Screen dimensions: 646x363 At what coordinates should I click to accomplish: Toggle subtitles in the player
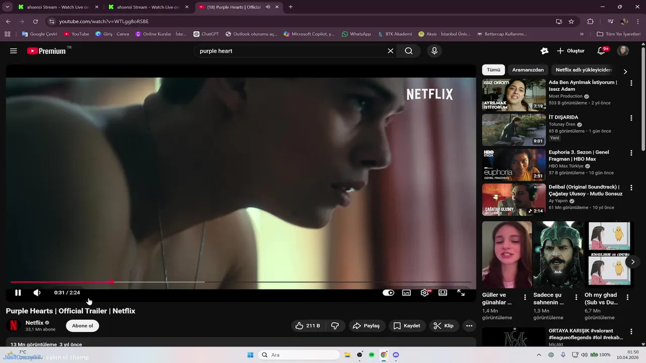tap(406, 292)
